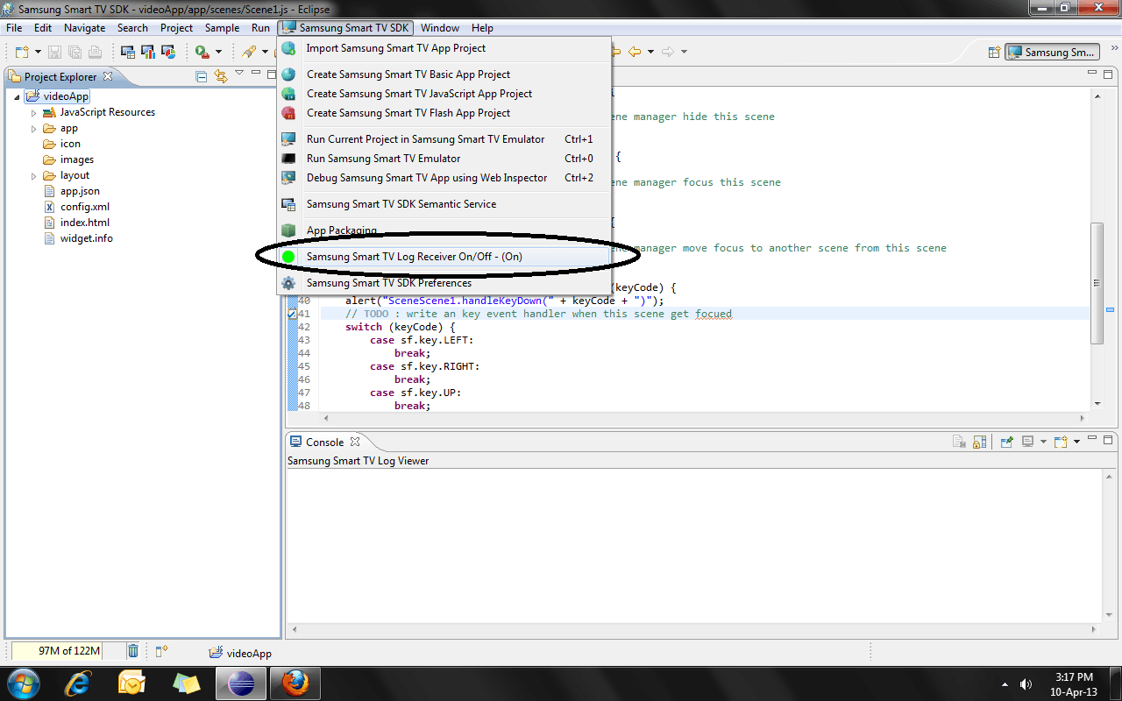Toggle Samsung Smart TV Log Receiver On/Off
This screenshot has width=1122, height=701.
coord(444,257)
